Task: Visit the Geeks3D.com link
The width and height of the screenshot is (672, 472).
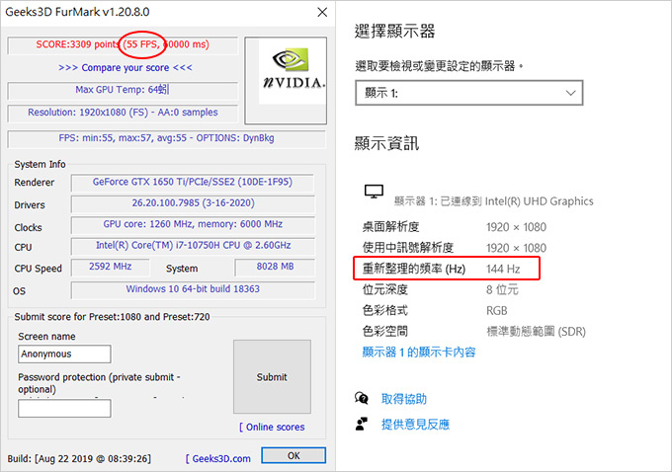Action: coord(218,459)
